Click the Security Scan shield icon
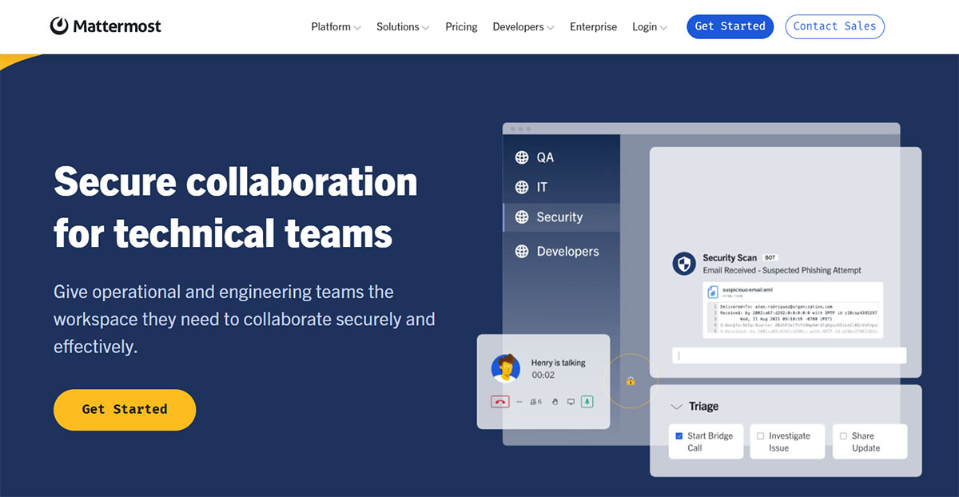 (684, 264)
